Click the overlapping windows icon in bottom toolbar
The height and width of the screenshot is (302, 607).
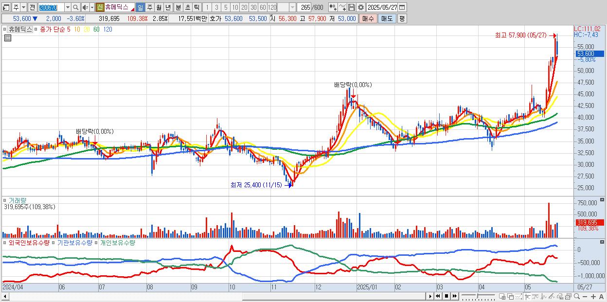(x=510, y=296)
